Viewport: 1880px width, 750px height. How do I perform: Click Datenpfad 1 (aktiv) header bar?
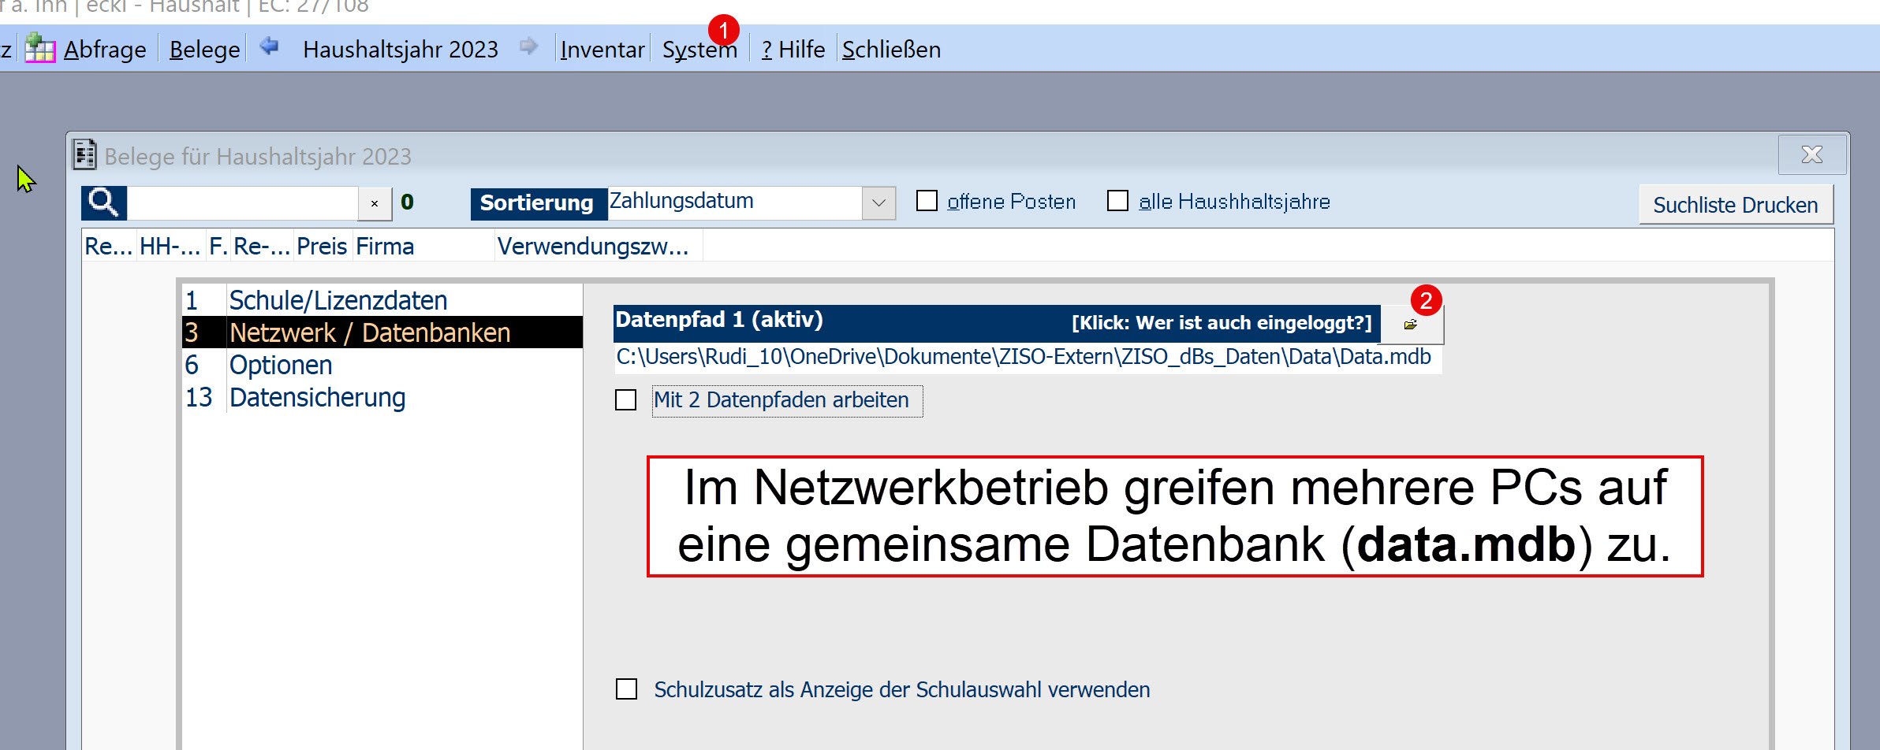tap(997, 322)
